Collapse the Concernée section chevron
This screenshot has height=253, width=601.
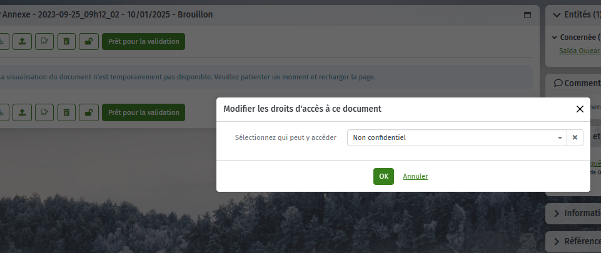(x=554, y=37)
